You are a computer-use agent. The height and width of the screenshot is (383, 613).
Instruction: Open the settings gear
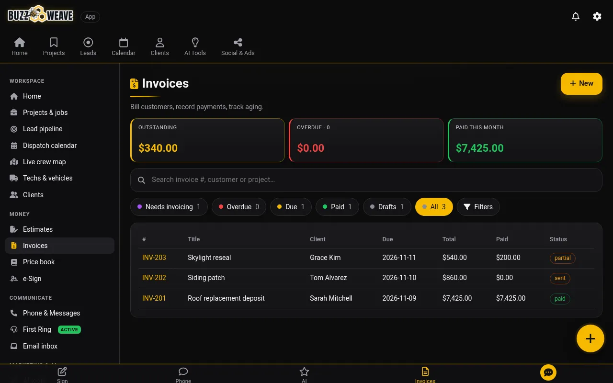(597, 16)
